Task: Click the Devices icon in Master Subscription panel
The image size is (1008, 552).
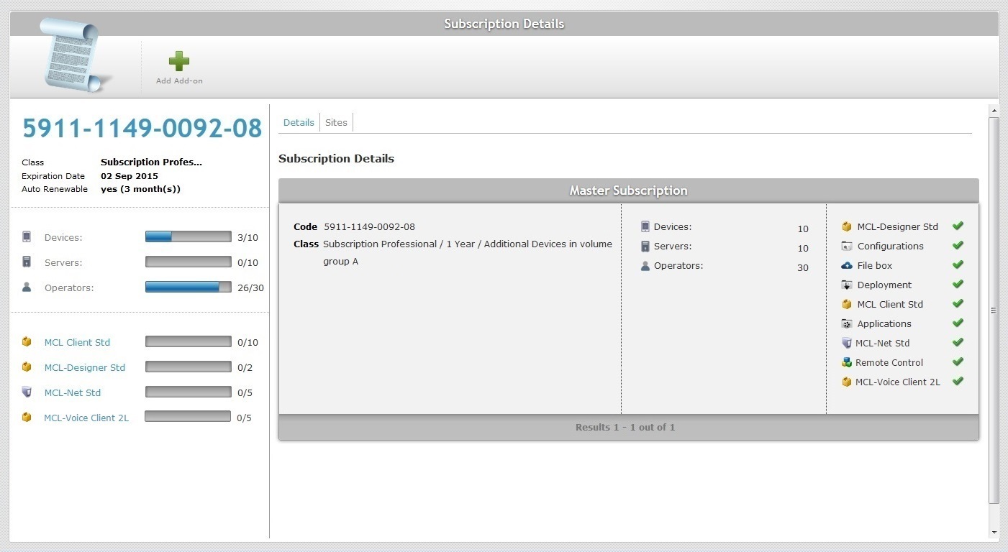Action: point(645,226)
